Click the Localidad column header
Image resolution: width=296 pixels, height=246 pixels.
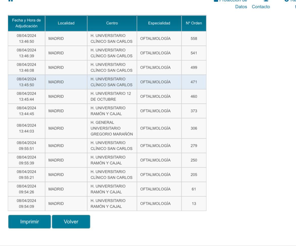tap(66, 23)
